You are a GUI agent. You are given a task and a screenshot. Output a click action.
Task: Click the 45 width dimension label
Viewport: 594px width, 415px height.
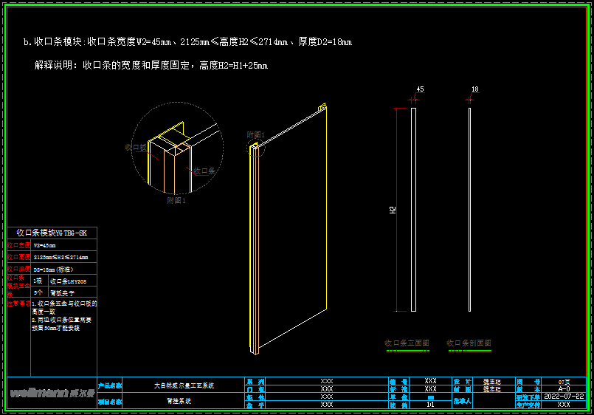420,89
